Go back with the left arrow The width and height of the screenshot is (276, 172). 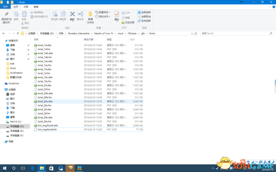pos(4,33)
